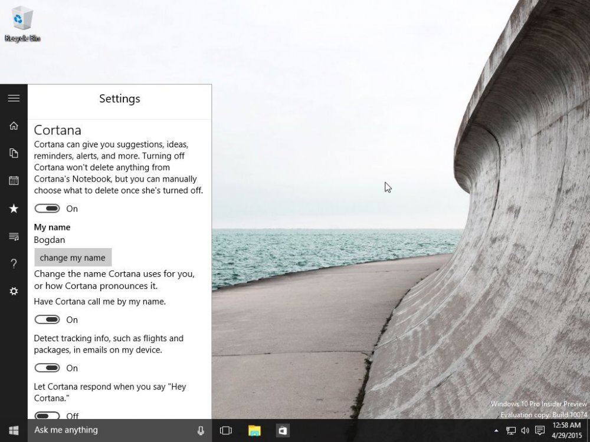Open Cortana Help
590x442 pixels.
pos(14,263)
